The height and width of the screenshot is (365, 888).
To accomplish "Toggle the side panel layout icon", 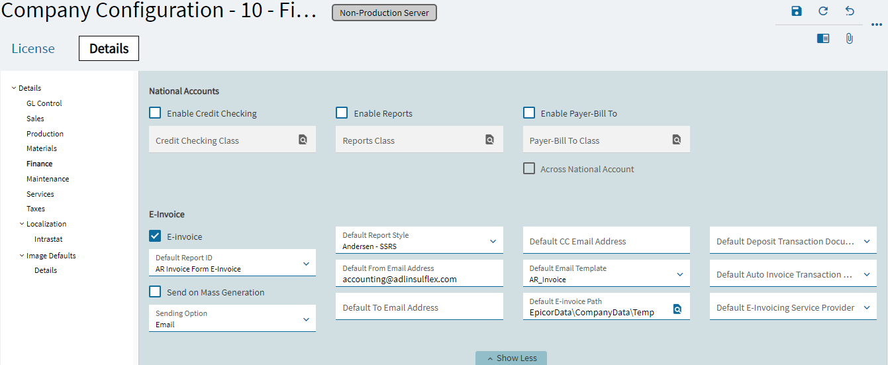I will (x=823, y=38).
